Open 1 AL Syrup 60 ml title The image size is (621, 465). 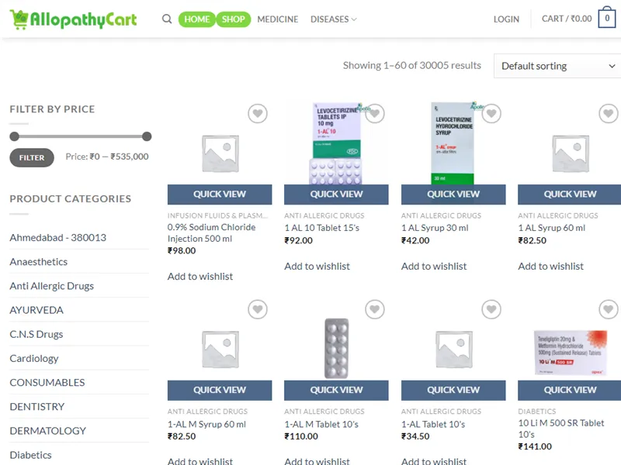(551, 228)
